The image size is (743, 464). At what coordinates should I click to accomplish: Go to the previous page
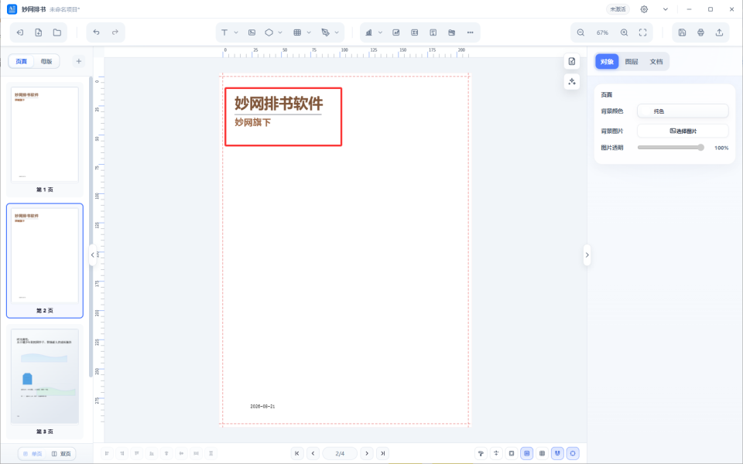coord(313,453)
